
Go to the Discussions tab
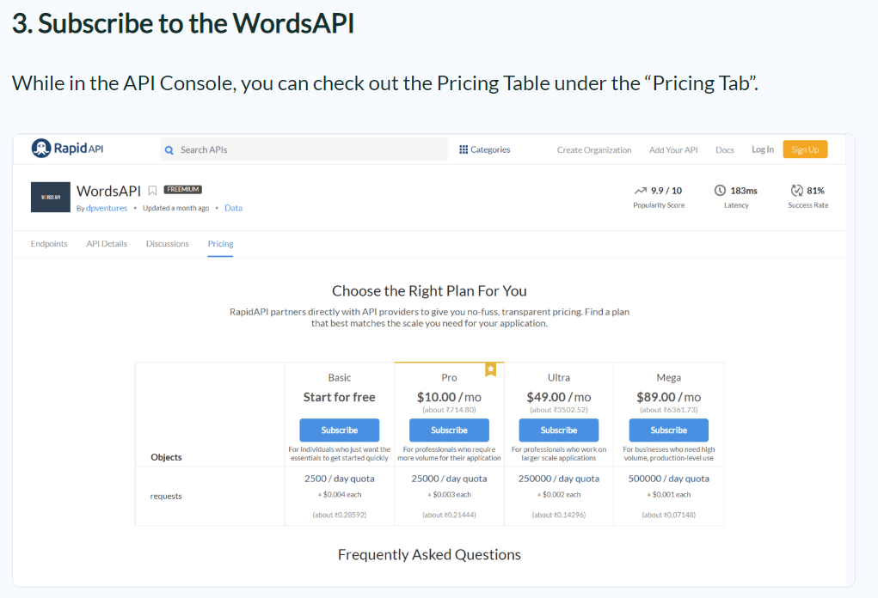click(x=167, y=244)
